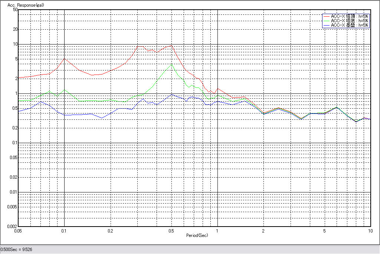Click the blue ACC-X 基盤 legend line sample
380x254 pixels.
pos(327,26)
